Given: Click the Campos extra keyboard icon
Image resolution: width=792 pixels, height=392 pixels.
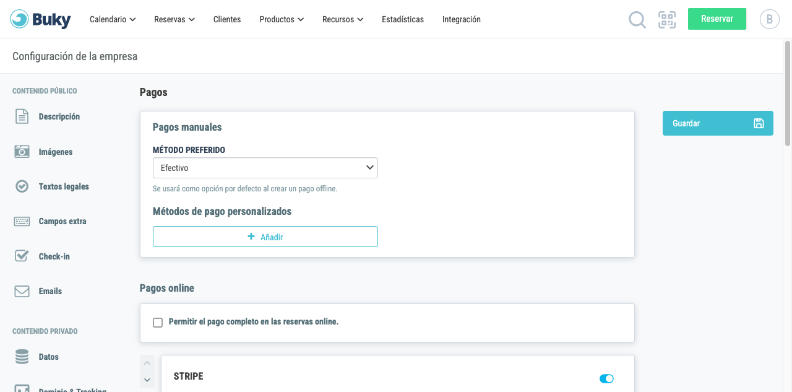Looking at the screenshot, I should 22,221.
